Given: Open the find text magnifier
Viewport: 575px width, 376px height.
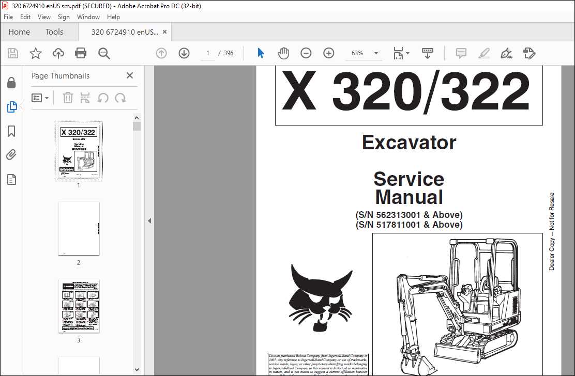Looking at the screenshot, I should (x=104, y=53).
